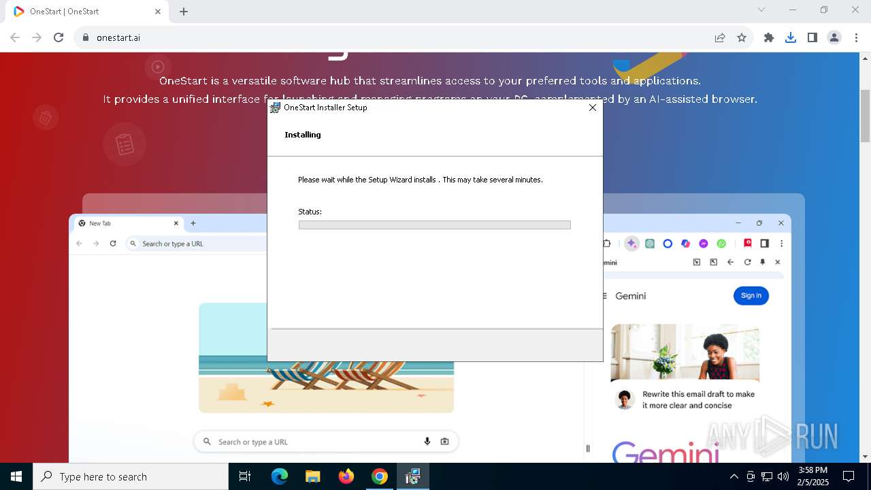Click the scrollbar down arrow

[x=865, y=457]
